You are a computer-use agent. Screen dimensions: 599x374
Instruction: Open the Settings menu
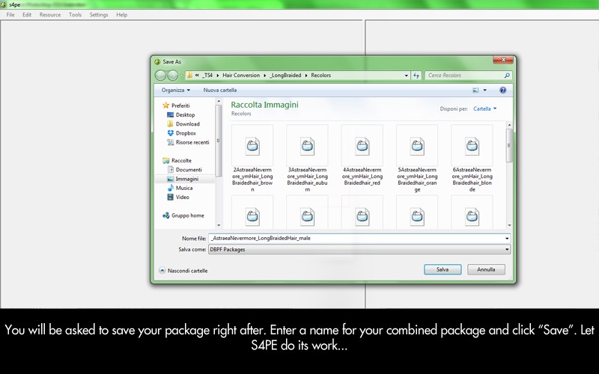point(99,14)
